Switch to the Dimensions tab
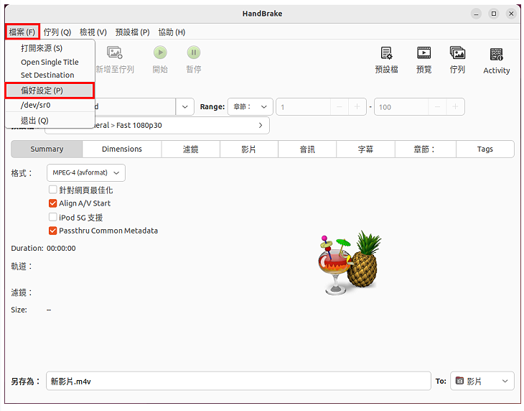 click(122, 149)
